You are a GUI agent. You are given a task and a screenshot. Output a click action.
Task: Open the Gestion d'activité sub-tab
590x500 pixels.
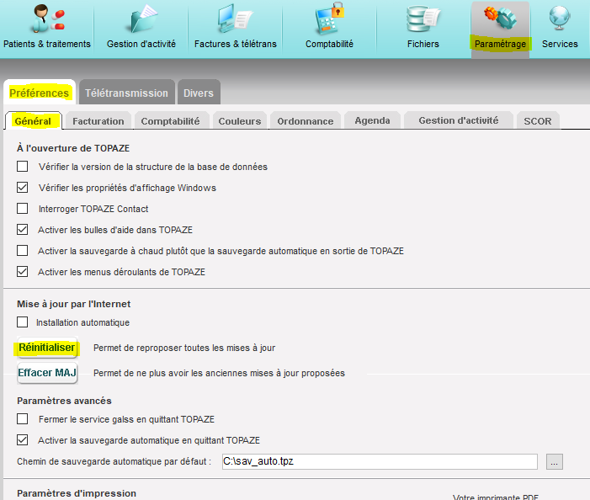point(459,120)
